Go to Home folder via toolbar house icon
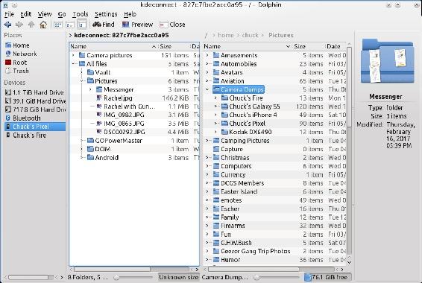The width and height of the screenshot is (422, 283). 43,25
